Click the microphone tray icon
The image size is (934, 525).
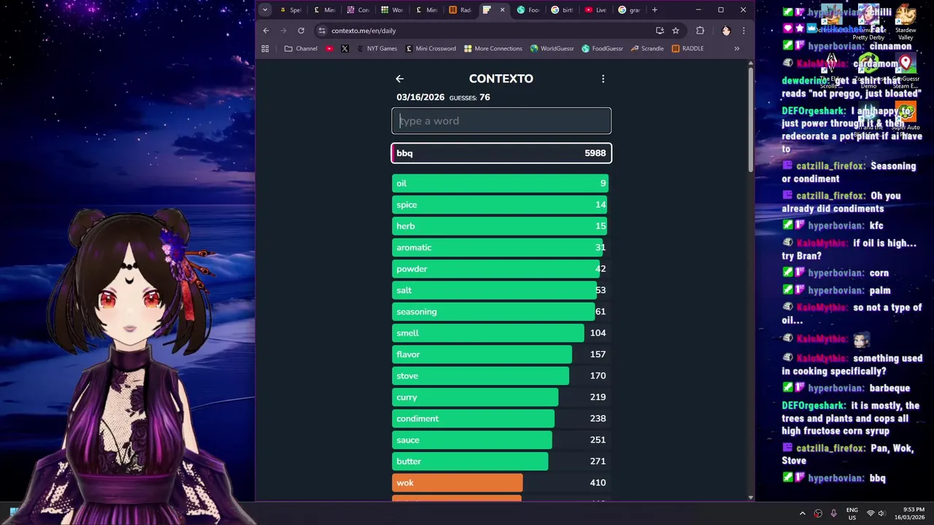(x=833, y=513)
